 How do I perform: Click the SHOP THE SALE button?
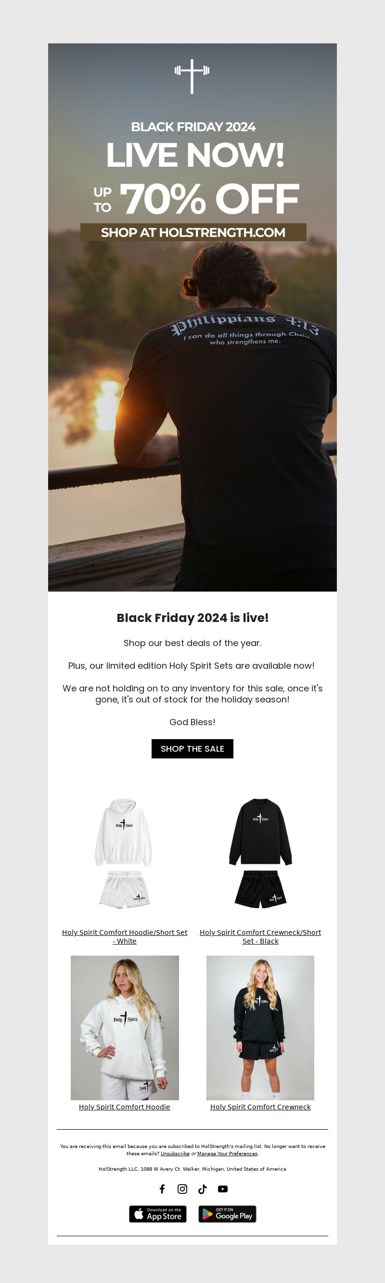pos(192,749)
